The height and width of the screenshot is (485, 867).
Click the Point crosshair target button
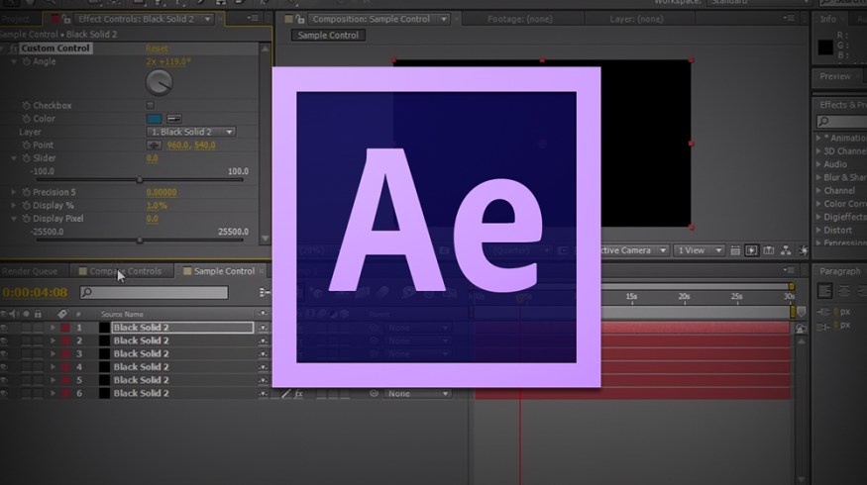(x=154, y=145)
